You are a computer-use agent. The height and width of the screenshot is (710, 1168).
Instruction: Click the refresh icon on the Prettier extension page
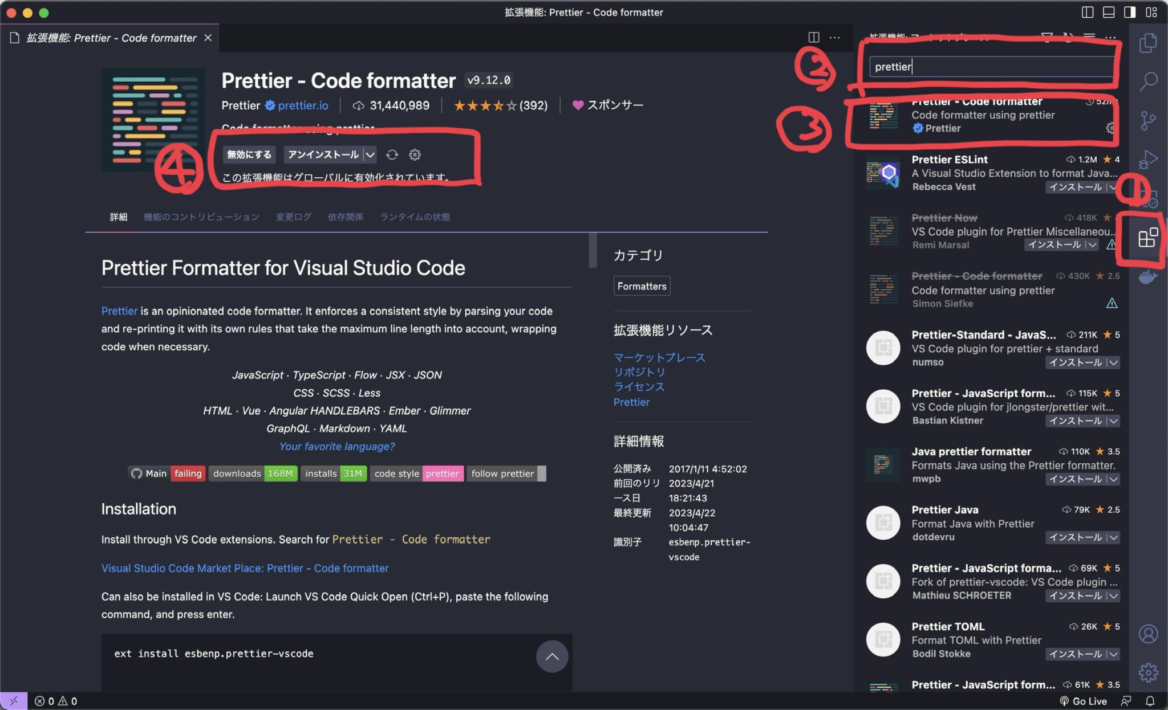[x=391, y=154]
